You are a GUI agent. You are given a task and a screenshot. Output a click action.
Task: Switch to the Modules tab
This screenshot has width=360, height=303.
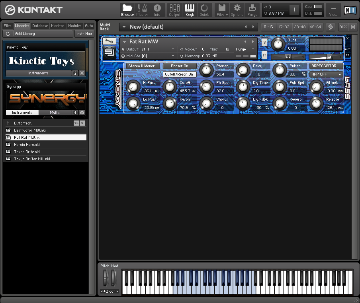(74, 26)
